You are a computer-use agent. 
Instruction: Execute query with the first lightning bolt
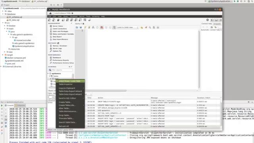pyautogui.click(x=85, y=27)
